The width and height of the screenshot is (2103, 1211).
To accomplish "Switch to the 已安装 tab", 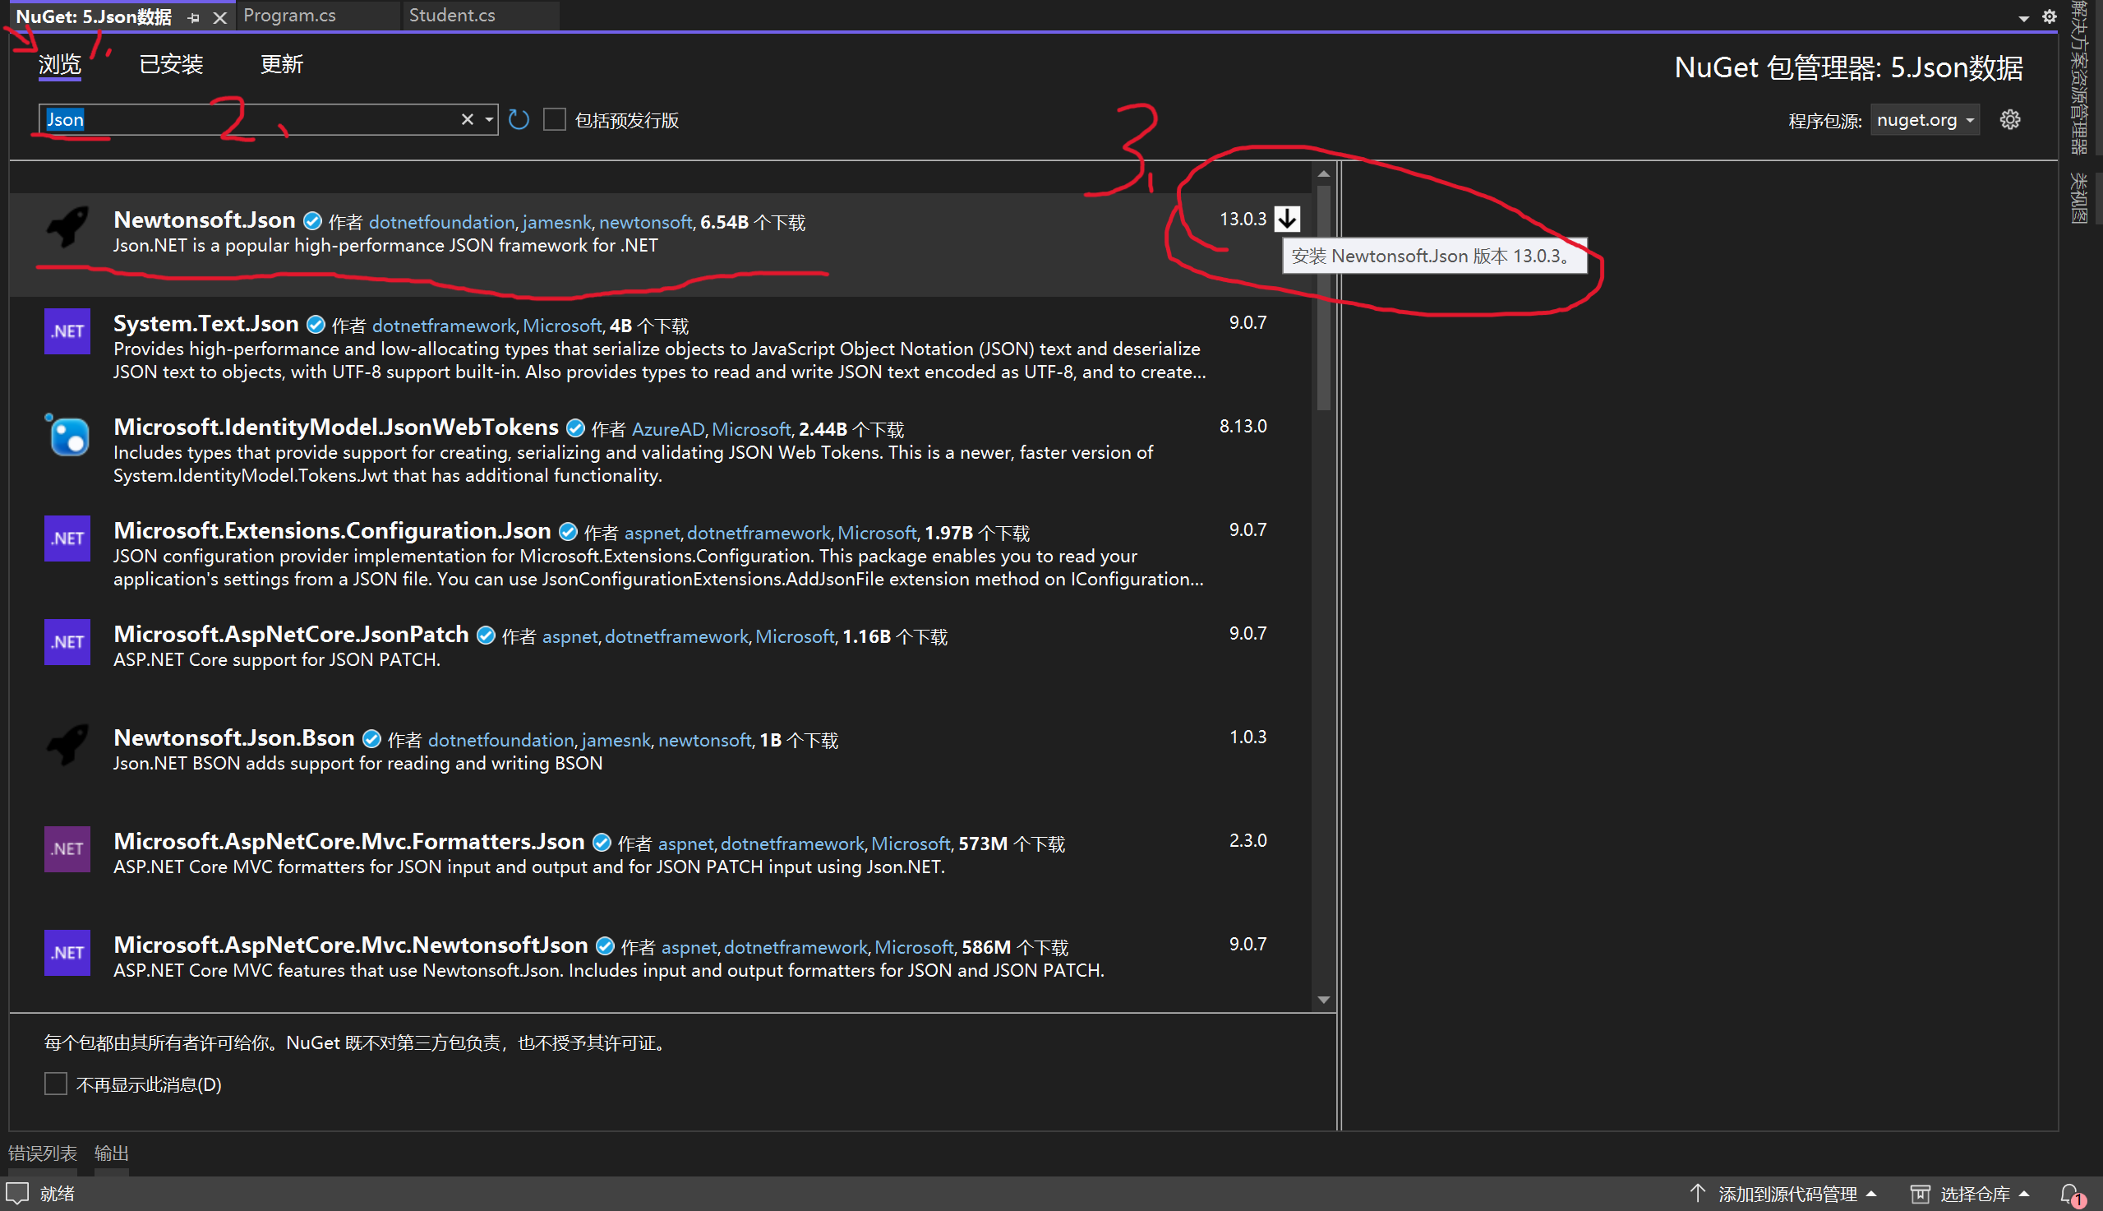I will pyautogui.click(x=171, y=64).
